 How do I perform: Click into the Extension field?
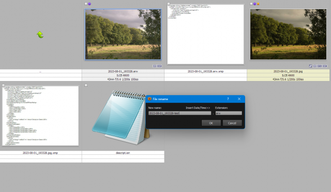(229, 113)
